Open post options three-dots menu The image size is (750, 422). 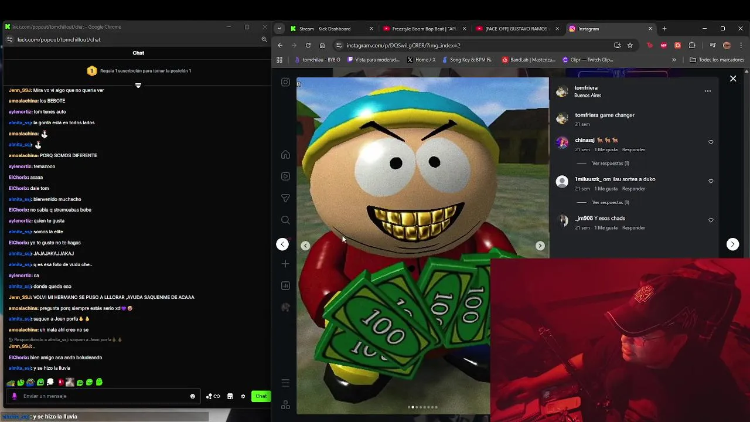[708, 91]
